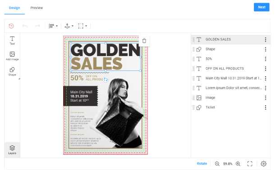Click the fit to screen icon
Screen dimensions: 276x173
click(x=250, y=164)
